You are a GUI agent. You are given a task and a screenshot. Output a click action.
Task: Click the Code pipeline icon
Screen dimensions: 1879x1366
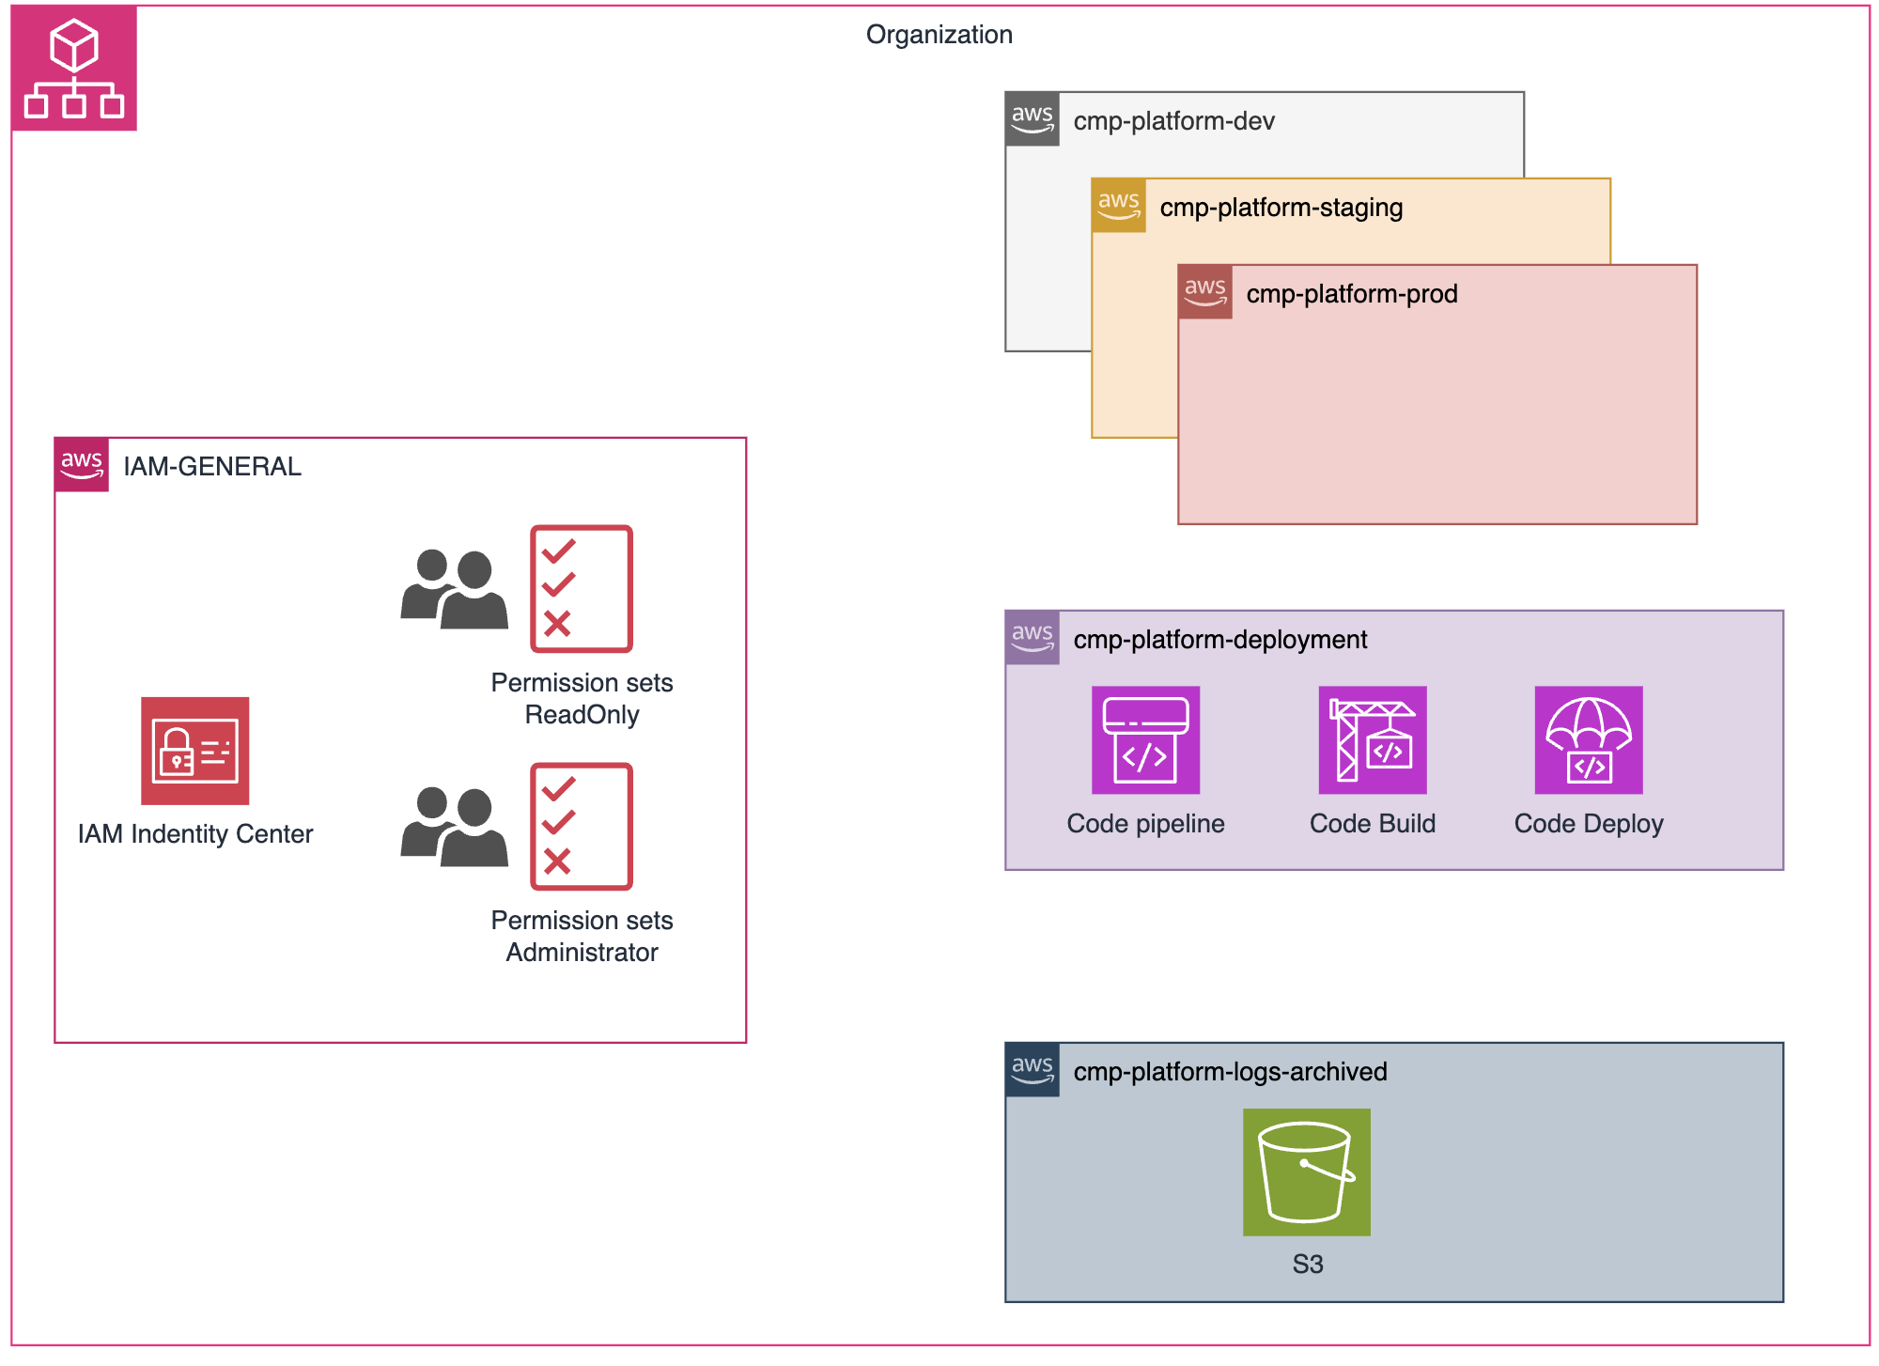(x=1145, y=739)
